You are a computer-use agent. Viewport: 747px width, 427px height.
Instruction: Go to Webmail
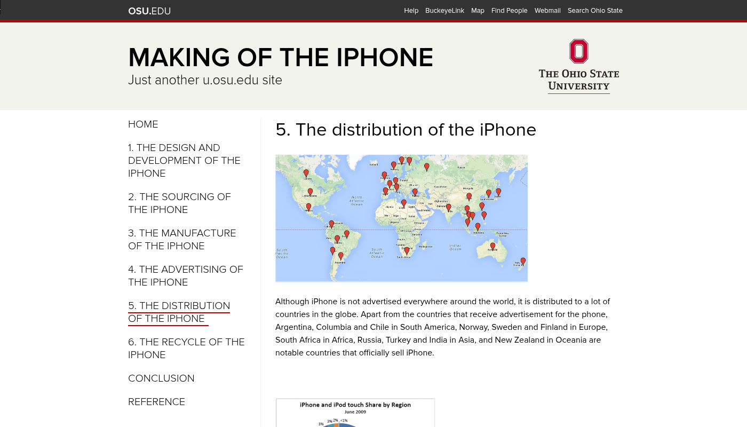[x=547, y=11]
